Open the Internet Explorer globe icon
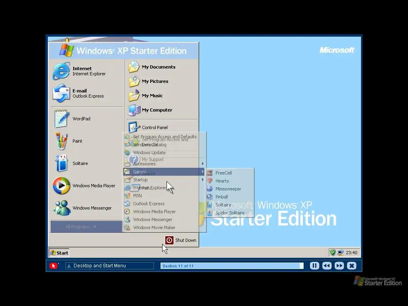This screenshot has width=408, height=306. [x=61, y=71]
